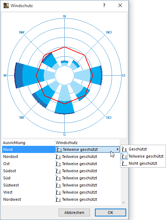Open the West Teilweise geschützt dropdown
Viewport: 166px width, 220px height.
(87, 192)
